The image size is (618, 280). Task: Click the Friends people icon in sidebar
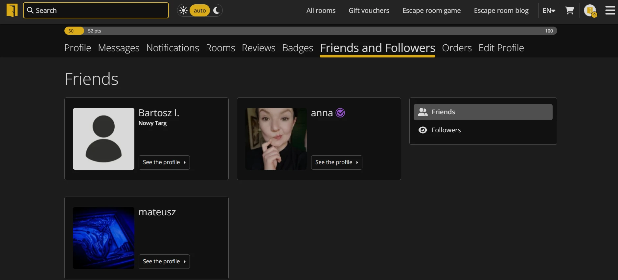(x=423, y=112)
